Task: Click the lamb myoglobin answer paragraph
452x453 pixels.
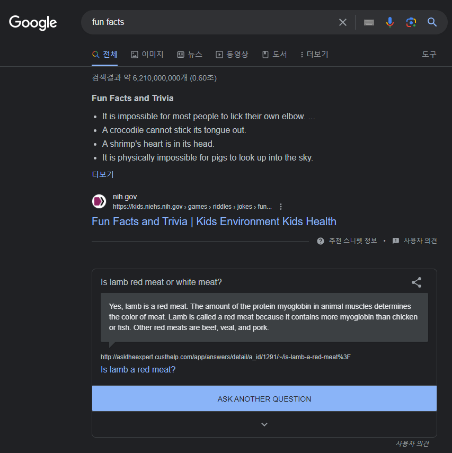Action: (263, 317)
